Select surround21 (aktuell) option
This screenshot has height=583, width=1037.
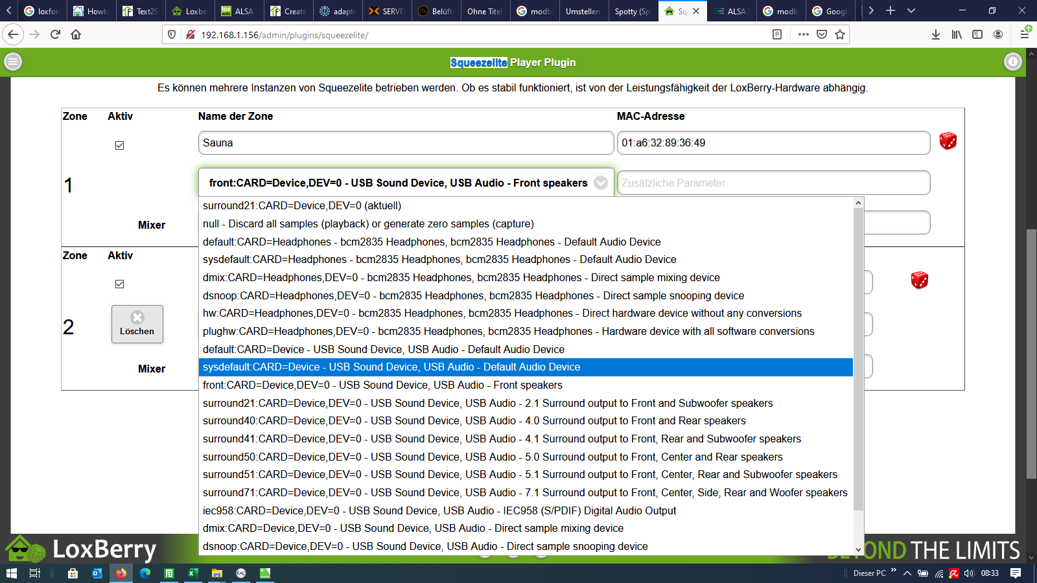(x=526, y=205)
